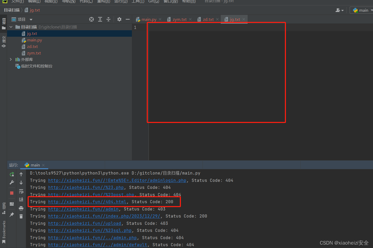Print the console output

coord(21,208)
